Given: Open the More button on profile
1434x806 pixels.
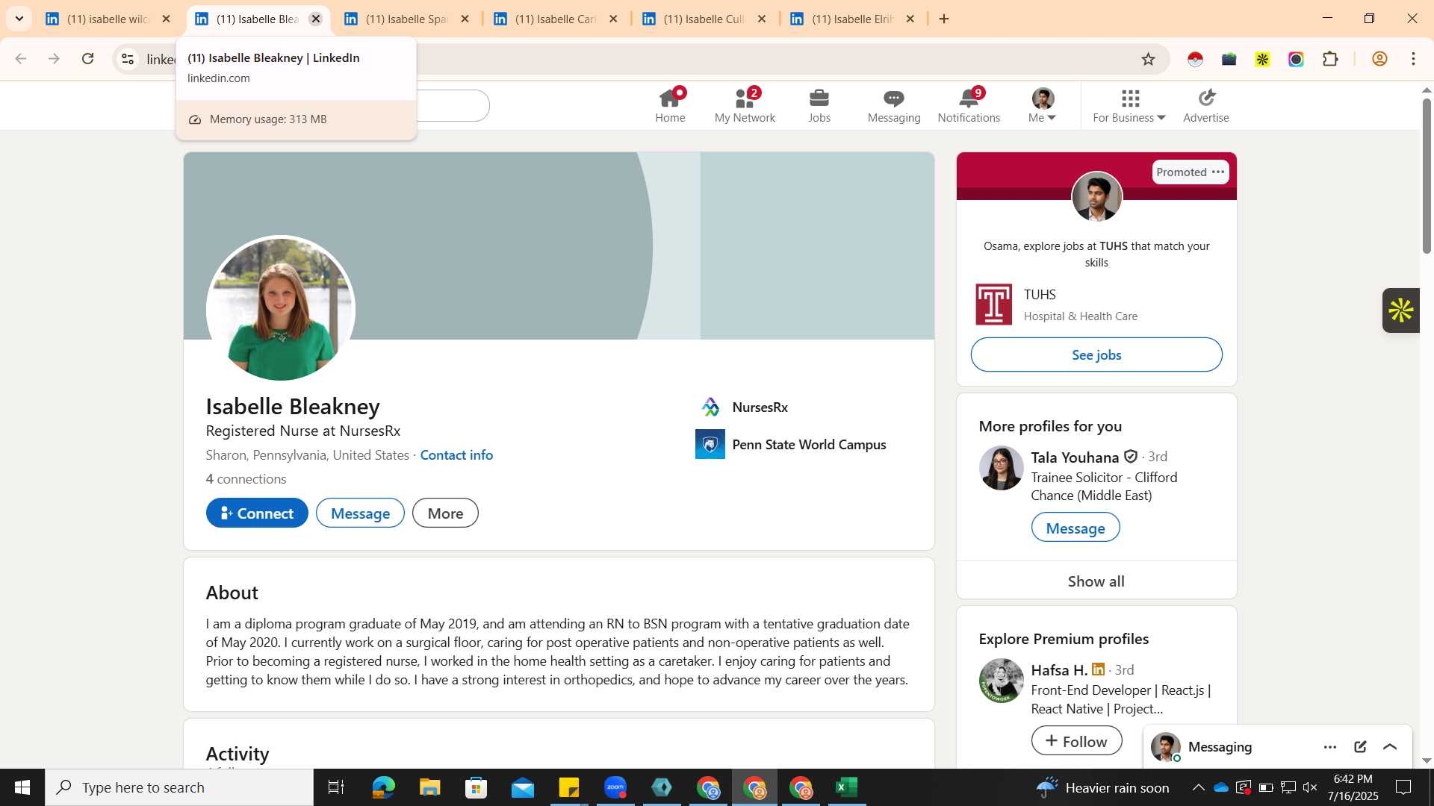Looking at the screenshot, I should pyautogui.click(x=445, y=513).
